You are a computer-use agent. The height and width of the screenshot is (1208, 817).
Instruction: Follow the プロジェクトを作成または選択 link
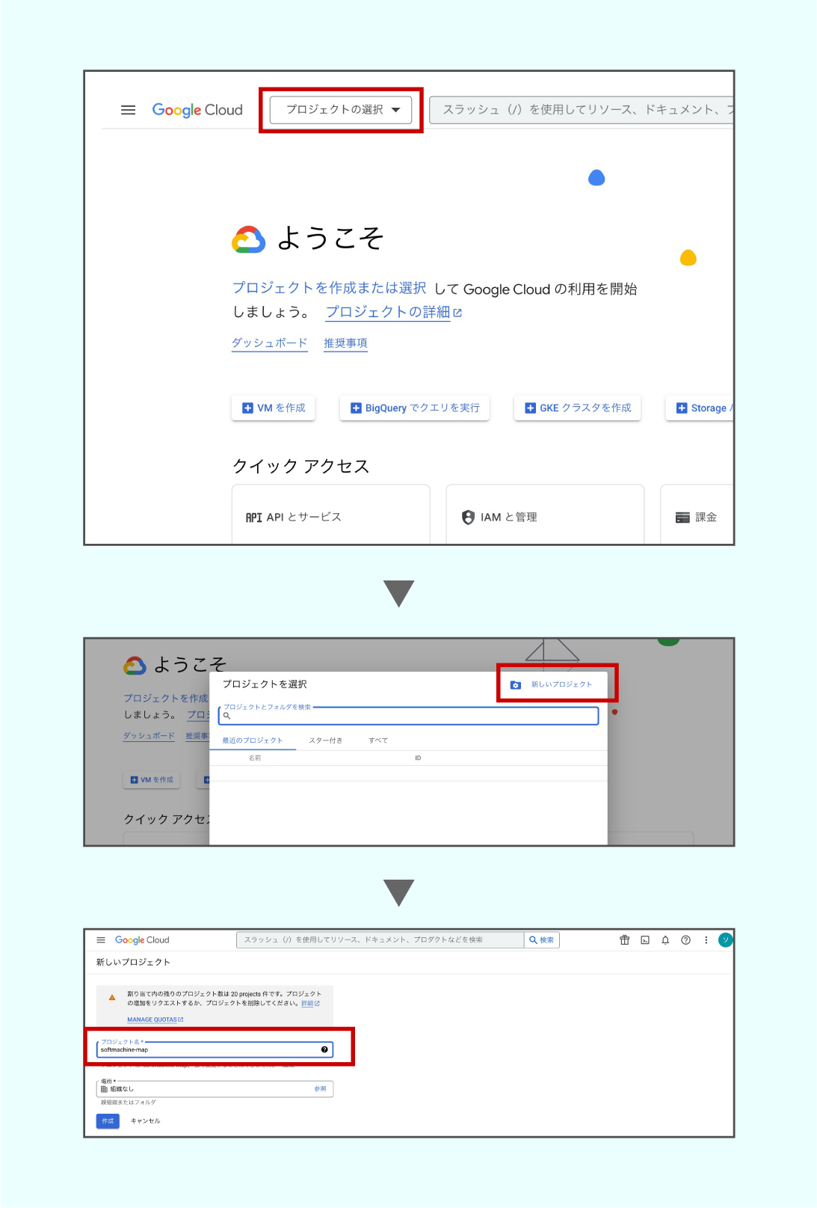(x=329, y=288)
